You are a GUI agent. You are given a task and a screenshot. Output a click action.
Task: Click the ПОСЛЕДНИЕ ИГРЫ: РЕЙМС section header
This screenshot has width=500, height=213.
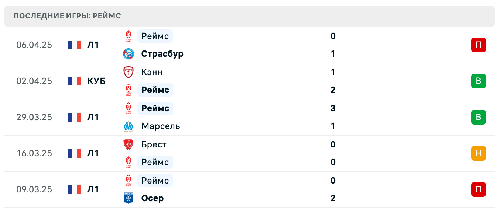(67, 16)
